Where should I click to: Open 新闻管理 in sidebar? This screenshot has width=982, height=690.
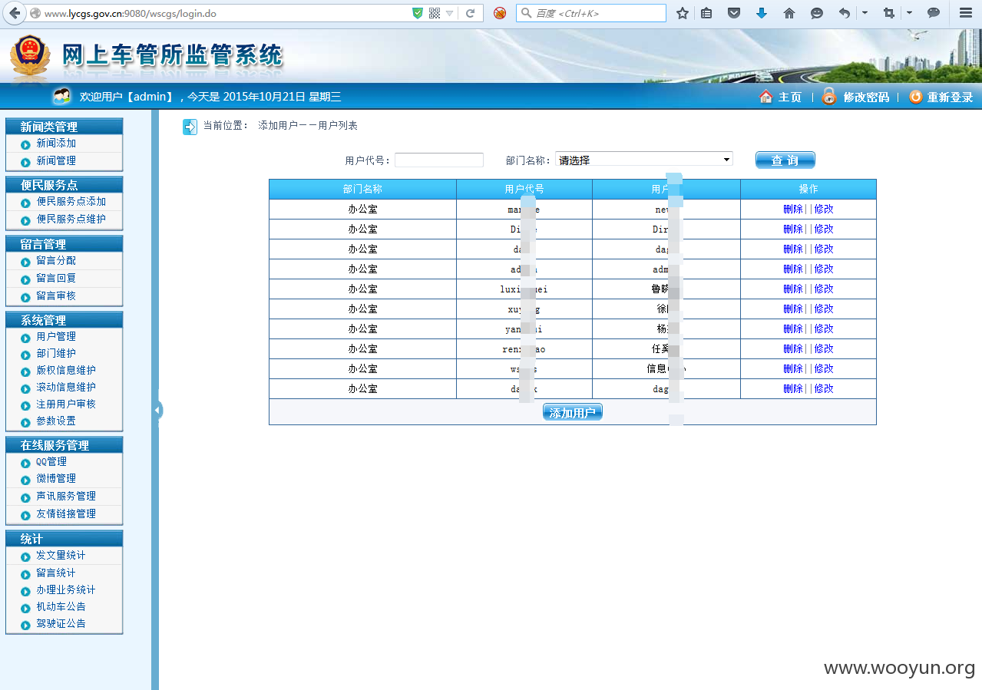(x=56, y=161)
